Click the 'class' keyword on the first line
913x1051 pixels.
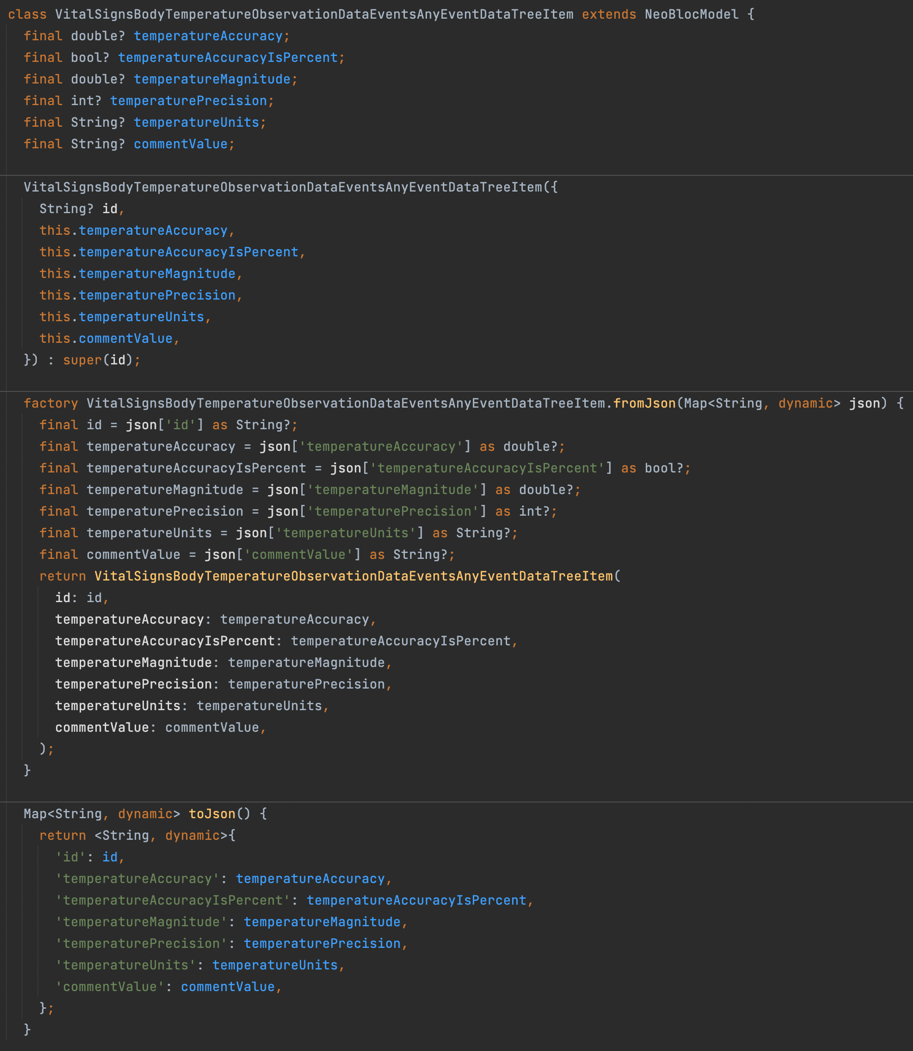[x=28, y=14]
